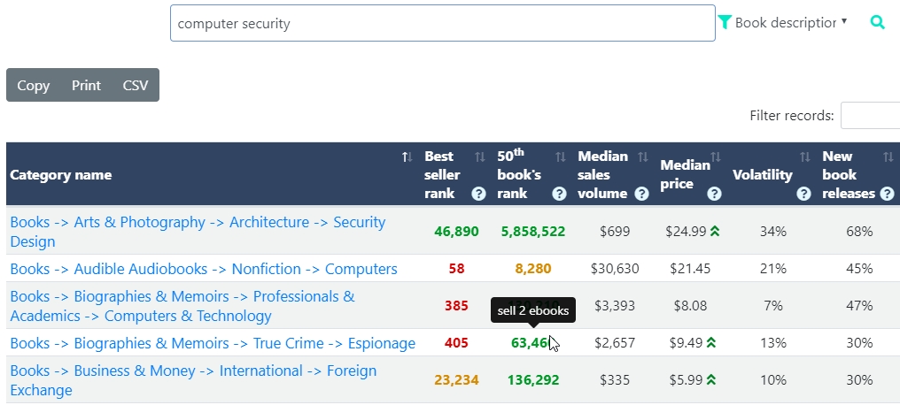Click help icon for 50th book's rank
The image size is (900, 405).
[x=559, y=194]
